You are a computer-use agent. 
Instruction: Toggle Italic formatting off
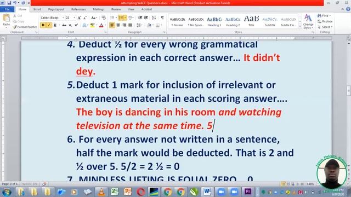tap(49, 25)
